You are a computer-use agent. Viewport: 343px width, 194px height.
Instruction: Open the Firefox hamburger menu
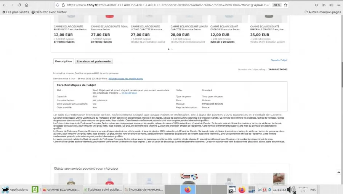coord(339,5)
